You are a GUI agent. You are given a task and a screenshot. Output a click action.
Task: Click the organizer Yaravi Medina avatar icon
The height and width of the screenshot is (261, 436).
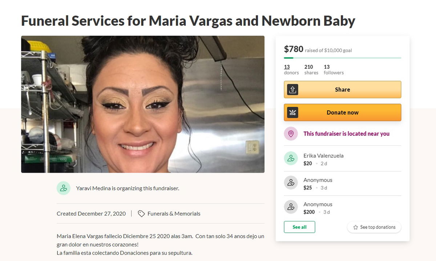click(64, 188)
